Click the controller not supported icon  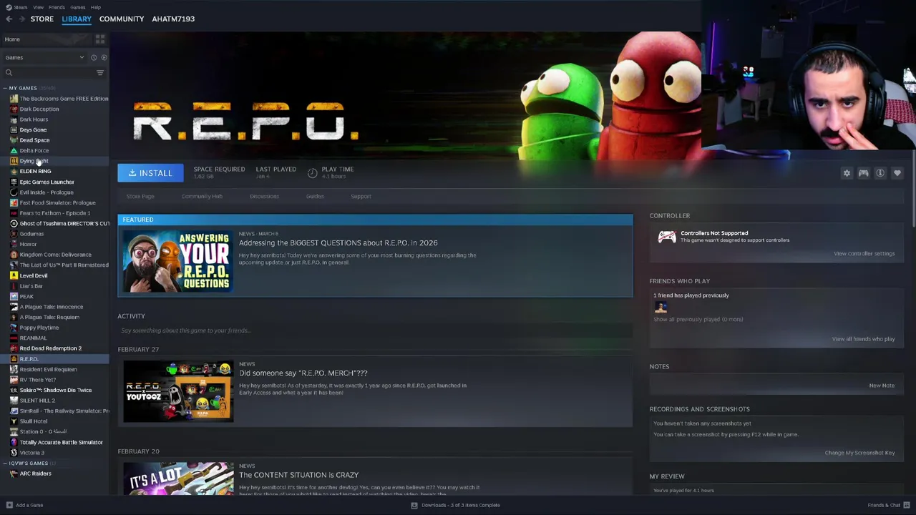click(x=666, y=237)
